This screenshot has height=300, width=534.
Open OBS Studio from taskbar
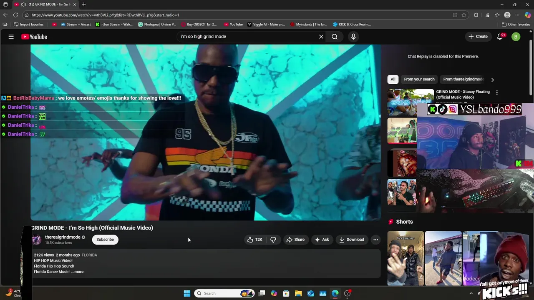[347, 293]
